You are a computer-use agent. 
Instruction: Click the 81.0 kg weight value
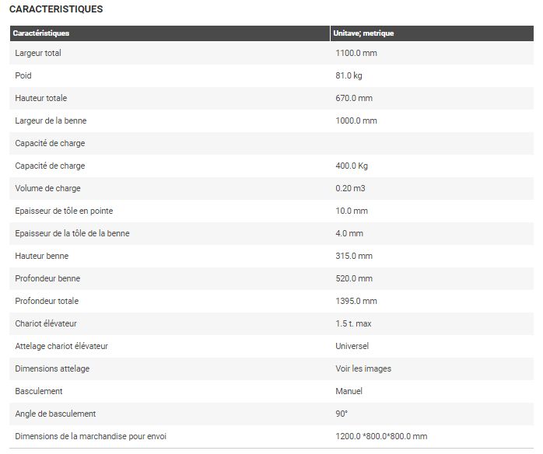coord(351,76)
